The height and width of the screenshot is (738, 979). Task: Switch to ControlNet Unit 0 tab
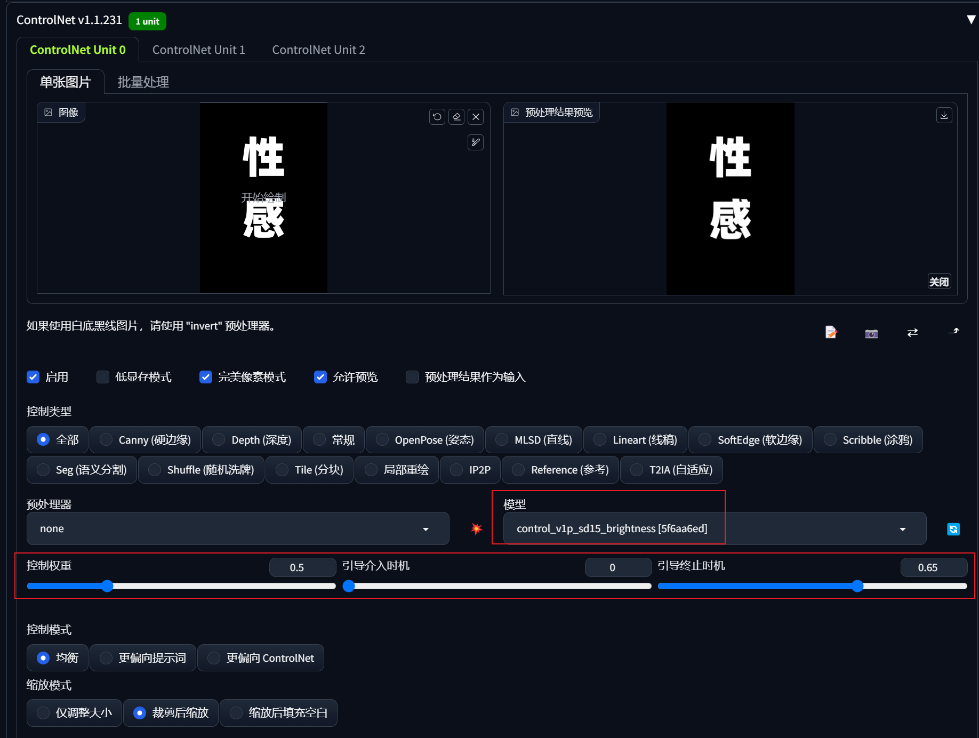coord(78,50)
